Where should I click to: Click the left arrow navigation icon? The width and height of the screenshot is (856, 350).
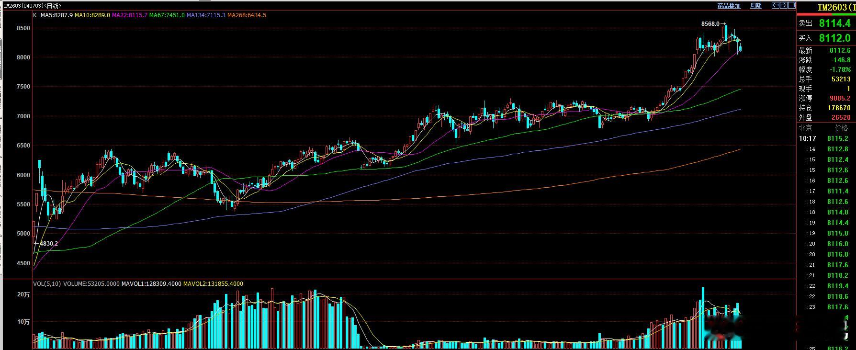[x=776, y=6]
